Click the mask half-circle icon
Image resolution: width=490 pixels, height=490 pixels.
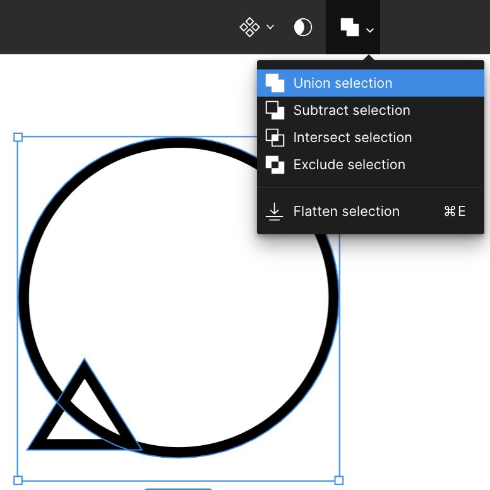click(x=303, y=27)
